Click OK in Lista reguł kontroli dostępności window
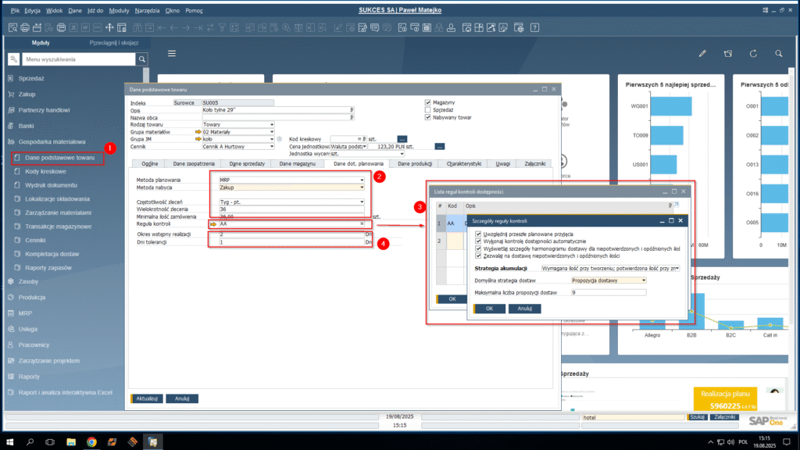 [452, 299]
